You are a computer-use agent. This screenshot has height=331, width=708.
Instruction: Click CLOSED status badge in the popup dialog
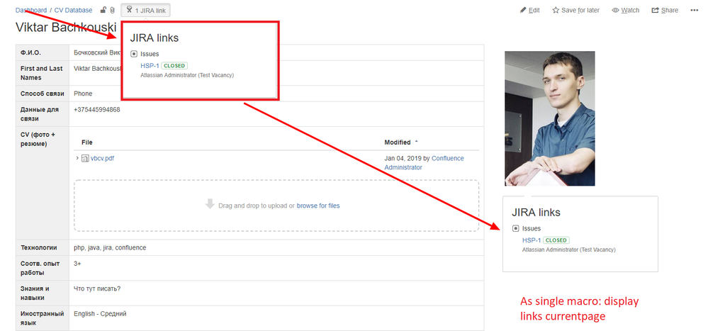tap(174, 65)
